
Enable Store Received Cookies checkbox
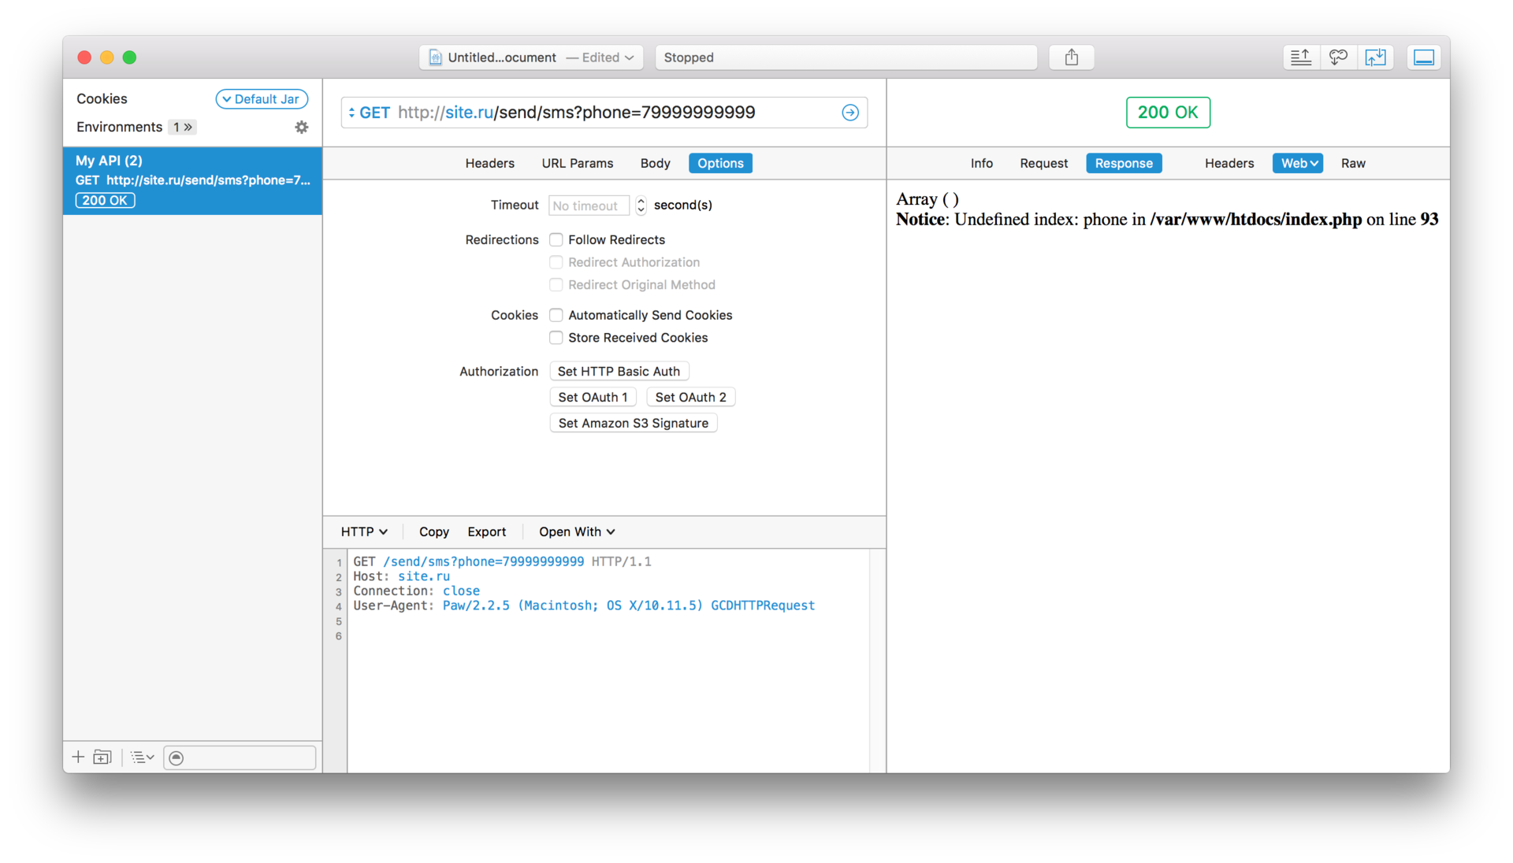click(555, 338)
